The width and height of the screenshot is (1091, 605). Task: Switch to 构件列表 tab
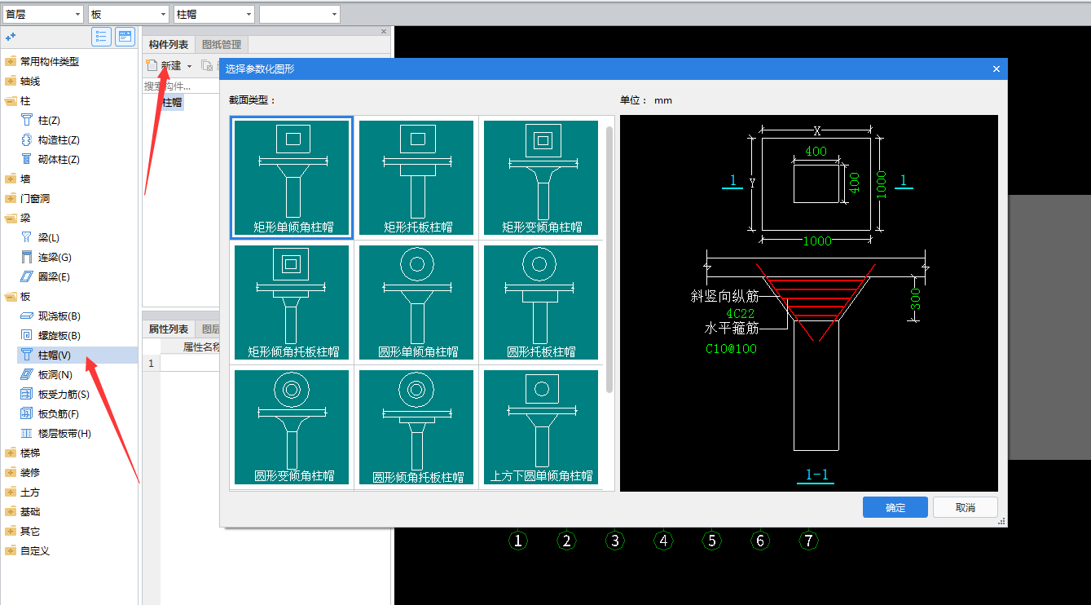(169, 45)
